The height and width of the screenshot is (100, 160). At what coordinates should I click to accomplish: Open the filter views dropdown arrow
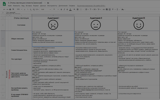point(115,10)
